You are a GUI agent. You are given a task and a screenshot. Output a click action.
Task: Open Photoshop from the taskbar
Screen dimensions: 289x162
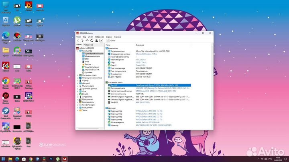51,159
